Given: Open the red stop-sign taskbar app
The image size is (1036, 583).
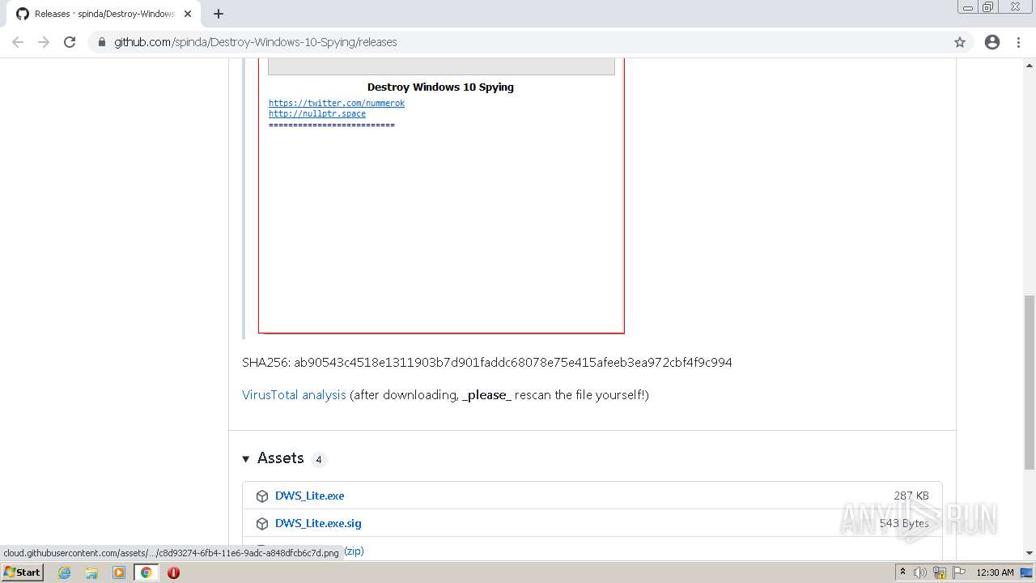Looking at the screenshot, I should [x=173, y=572].
